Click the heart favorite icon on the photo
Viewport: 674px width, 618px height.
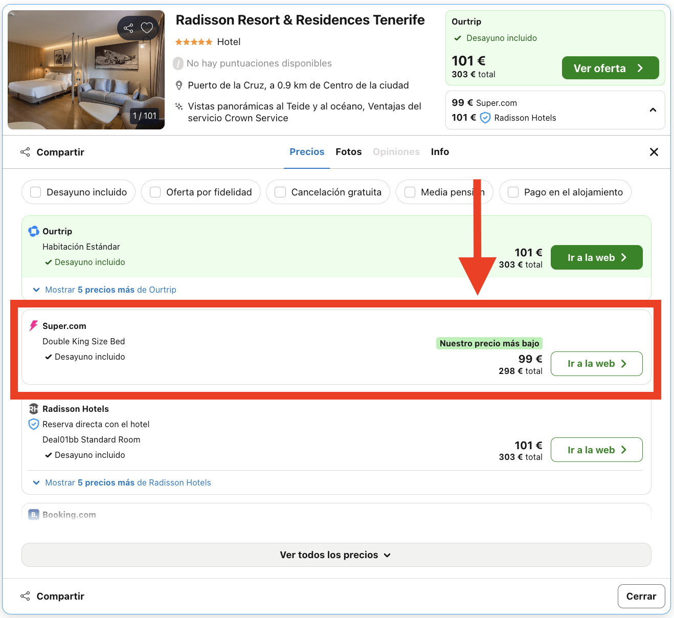coord(147,28)
